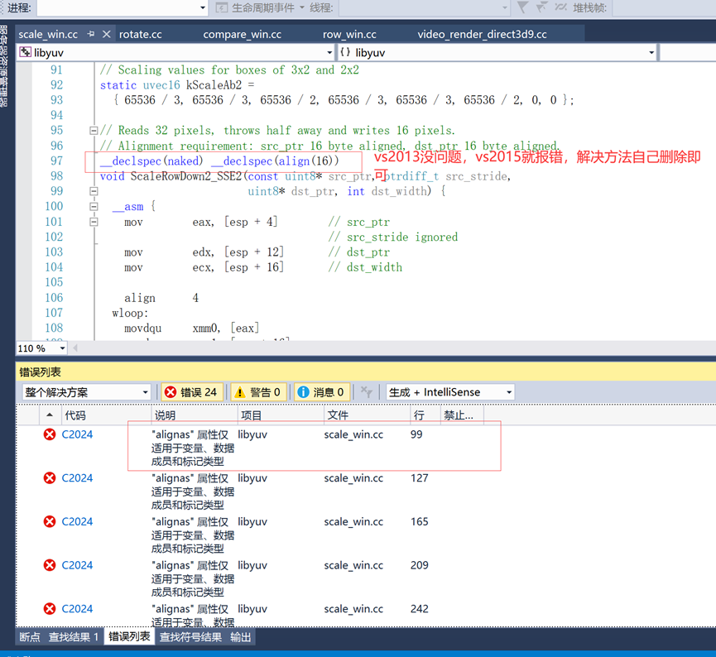This screenshot has width=716, height=657.
Task: Open the row_win.cc tab
Action: [349, 34]
